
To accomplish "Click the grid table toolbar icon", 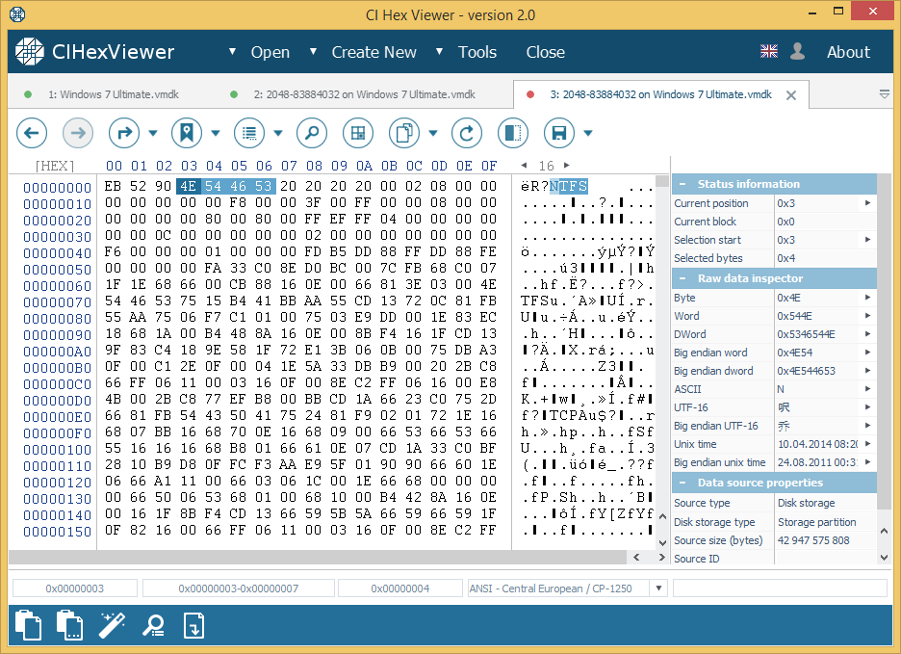I will tap(358, 134).
